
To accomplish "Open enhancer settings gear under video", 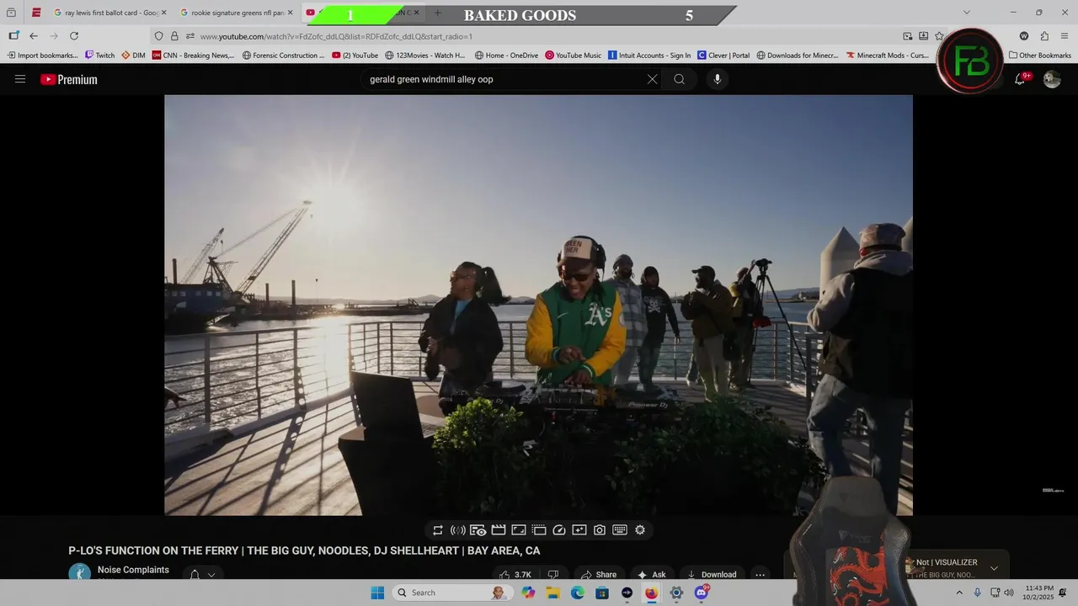I will coord(640,530).
